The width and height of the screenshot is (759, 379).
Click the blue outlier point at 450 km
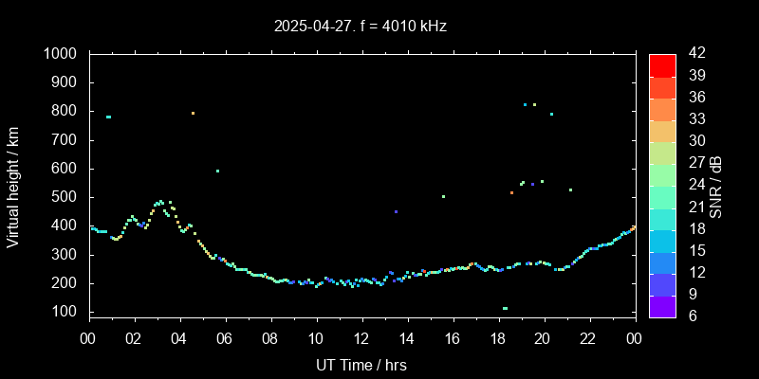pos(396,211)
